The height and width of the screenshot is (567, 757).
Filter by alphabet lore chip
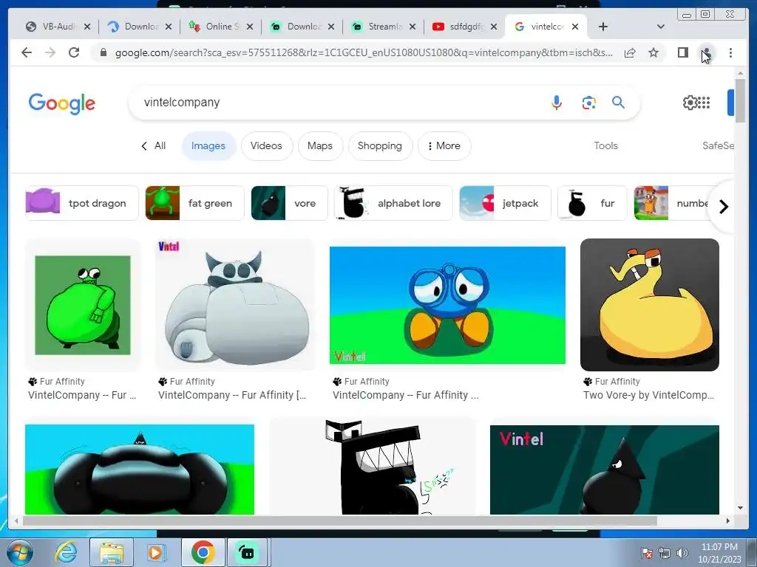tap(393, 203)
